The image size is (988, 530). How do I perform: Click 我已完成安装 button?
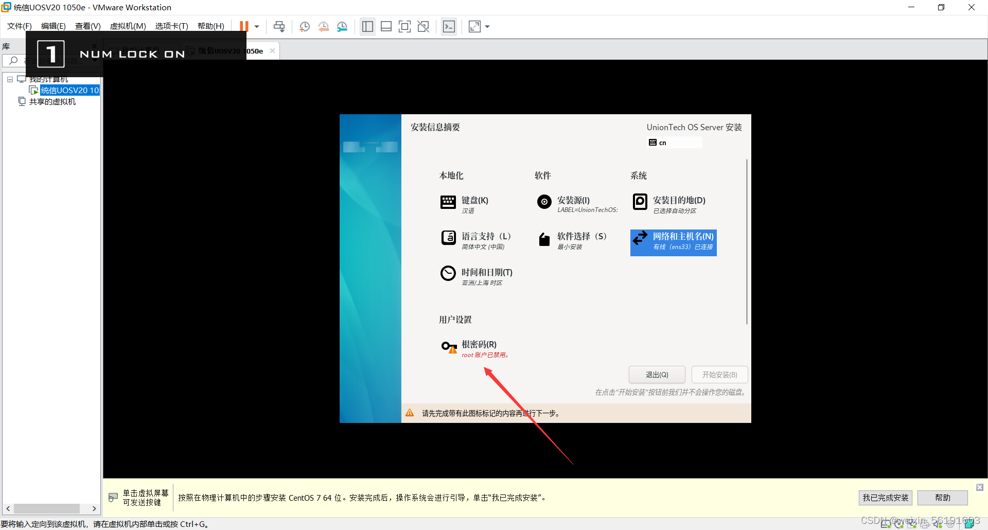pos(885,498)
